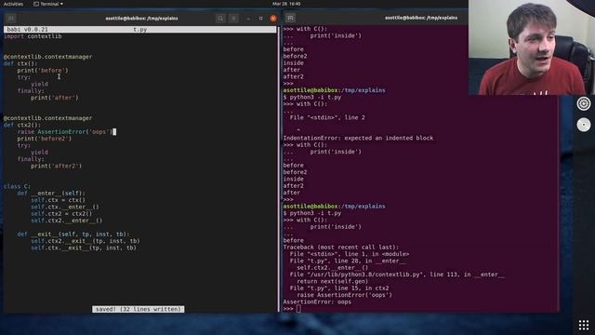Click left terminal title 'asottile@babibox: /tmp/explains'
This screenshot has width=595, height=335.
pyautogui.click(x=141, y=19)
